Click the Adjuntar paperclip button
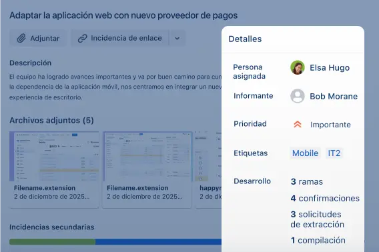Viewport: 379px width, 252px height. click(x=38, y=38)
